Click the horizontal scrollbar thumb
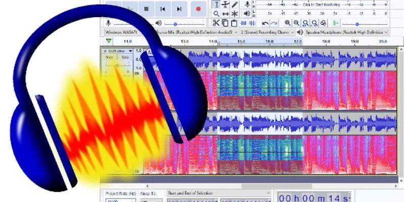 [276, 186]
